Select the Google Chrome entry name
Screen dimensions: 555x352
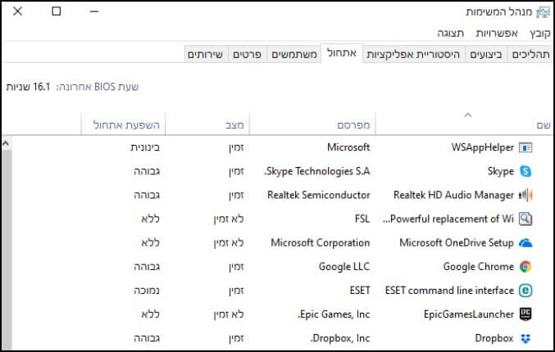pyautogui.click(x=478, y=267)
